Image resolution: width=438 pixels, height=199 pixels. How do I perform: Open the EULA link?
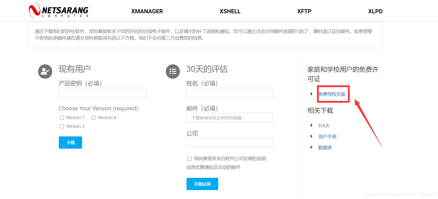click(324, 126)
